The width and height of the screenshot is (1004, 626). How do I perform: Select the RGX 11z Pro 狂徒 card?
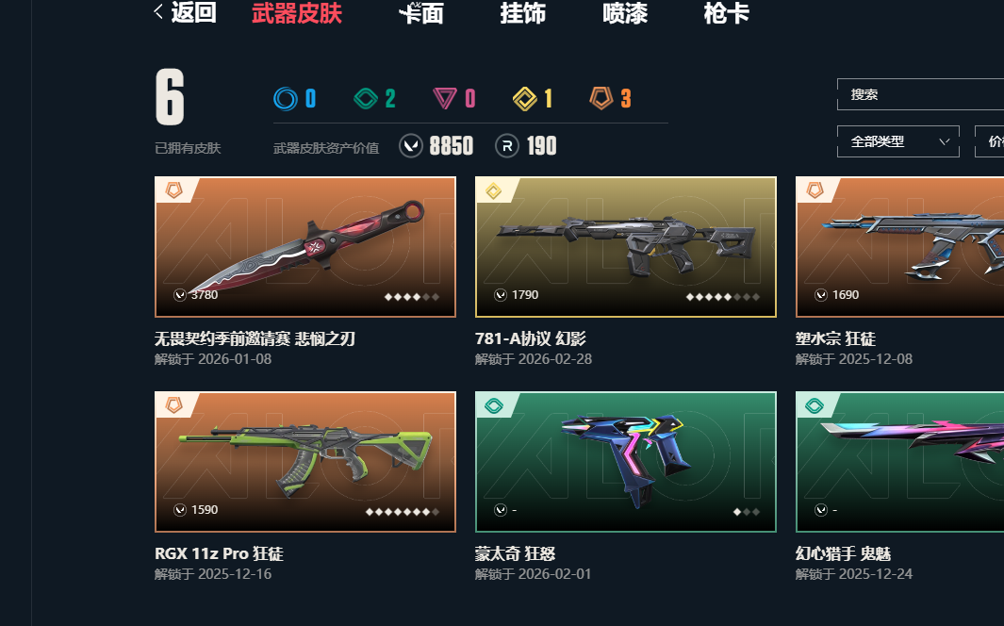(305, 462)
